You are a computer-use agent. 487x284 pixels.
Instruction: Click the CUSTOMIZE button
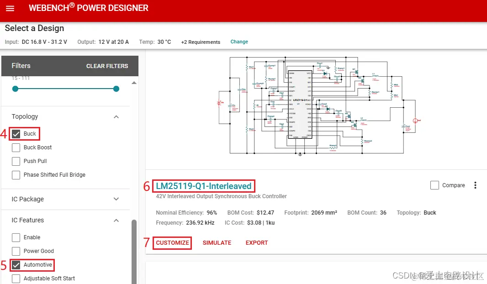tap(172, 243)
